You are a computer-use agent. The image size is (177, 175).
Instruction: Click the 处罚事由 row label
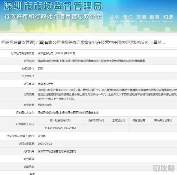pyautogui.click(x=29, y=84)
